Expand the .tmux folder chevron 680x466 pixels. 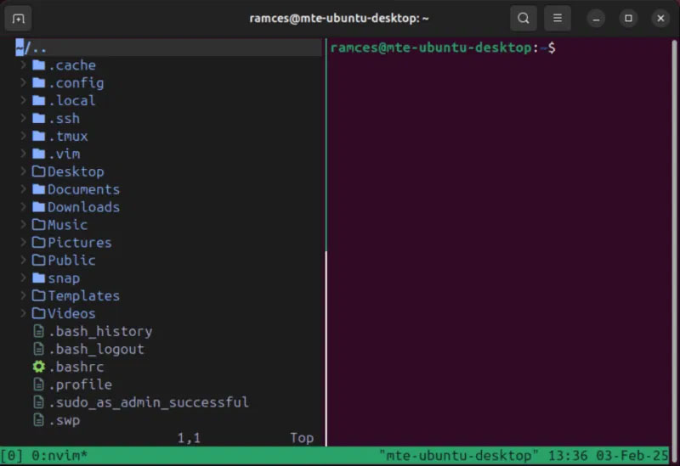(x=24, y=136)
